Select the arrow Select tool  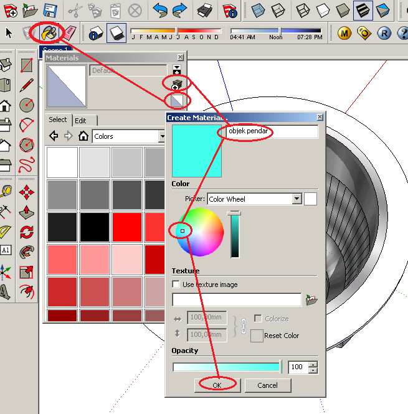pyautogui.click(x=9, y=33)
